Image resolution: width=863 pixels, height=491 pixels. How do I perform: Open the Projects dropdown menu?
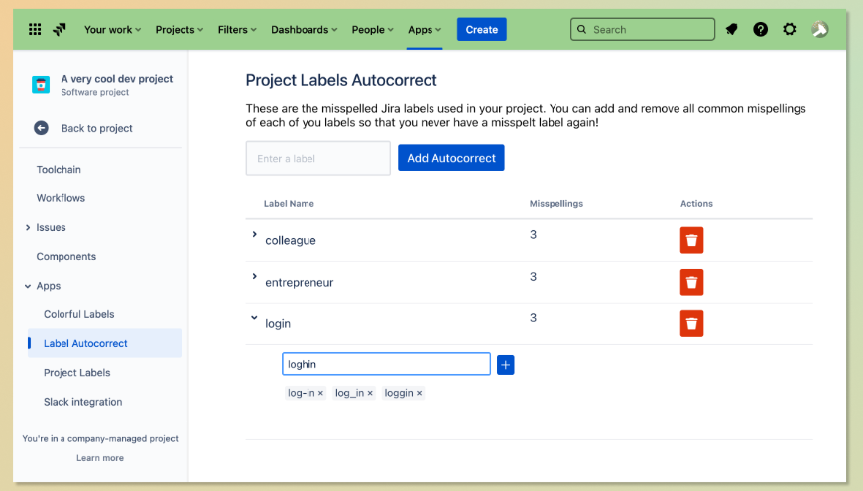tap(179, 30)
